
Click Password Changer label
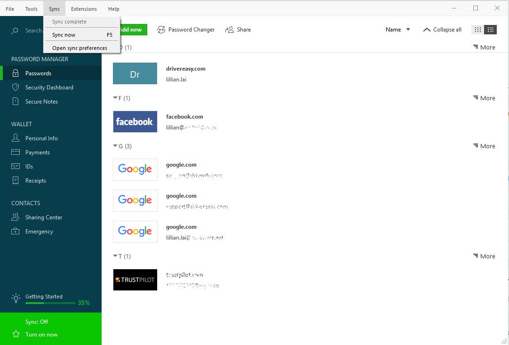191,30
